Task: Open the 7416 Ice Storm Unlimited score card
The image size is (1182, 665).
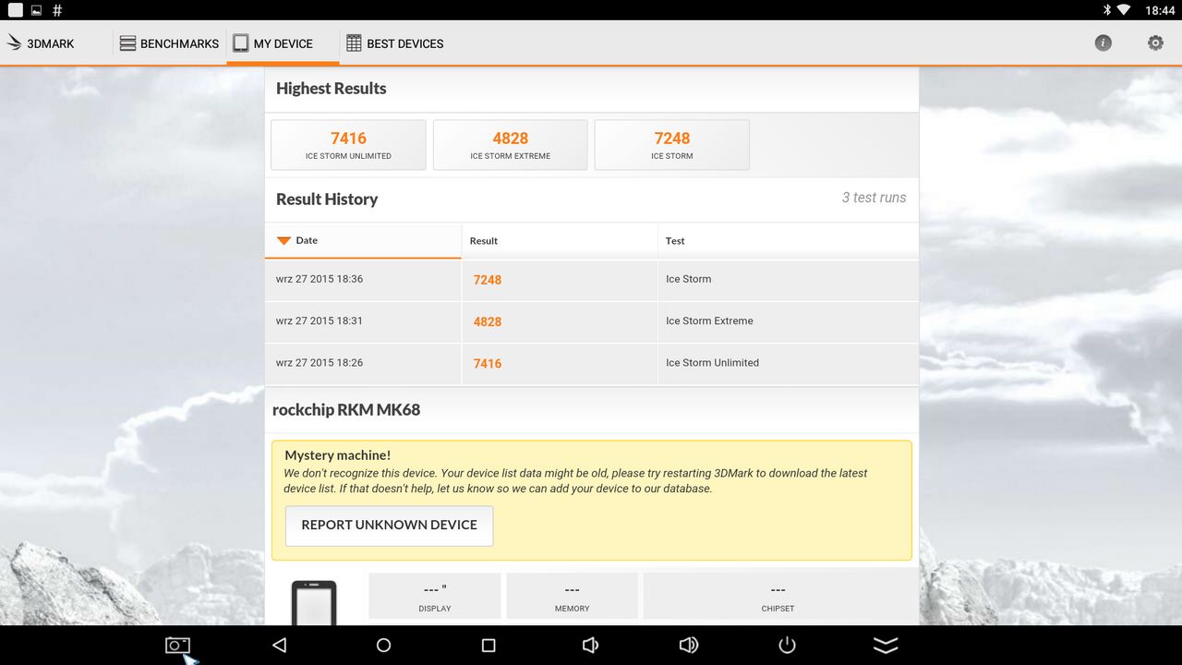Action: pyautogui.click(x=348, y=145)
